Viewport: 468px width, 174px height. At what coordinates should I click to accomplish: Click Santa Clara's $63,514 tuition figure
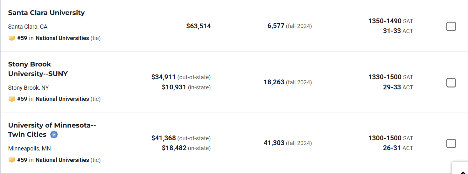pyautogui.click(x=198, y=26)
